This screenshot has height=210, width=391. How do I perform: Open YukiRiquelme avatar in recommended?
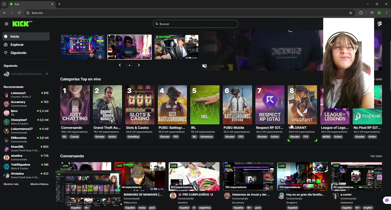pos(6,167)
